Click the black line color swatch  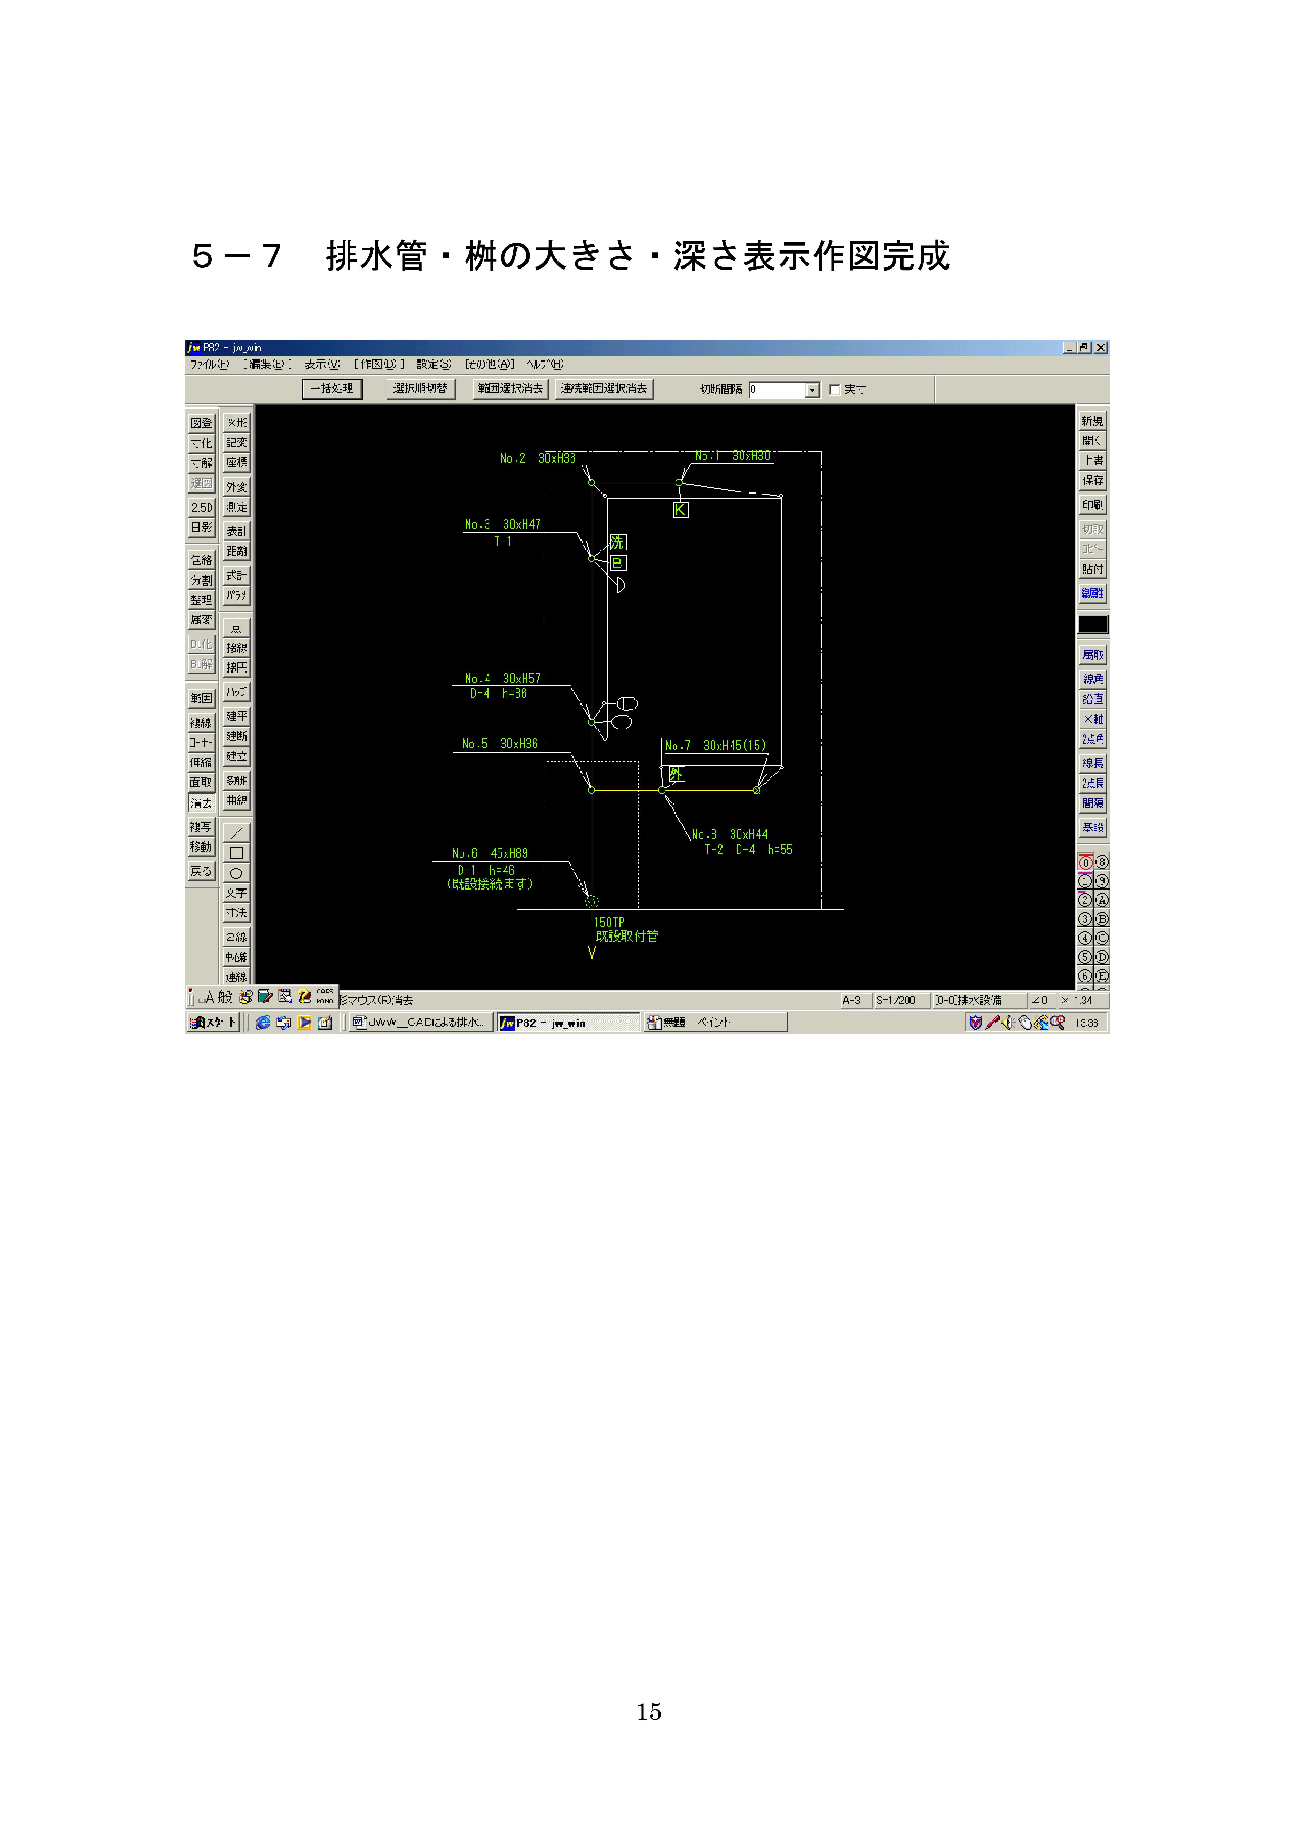pyautogui.click(x=1093, y=624)
